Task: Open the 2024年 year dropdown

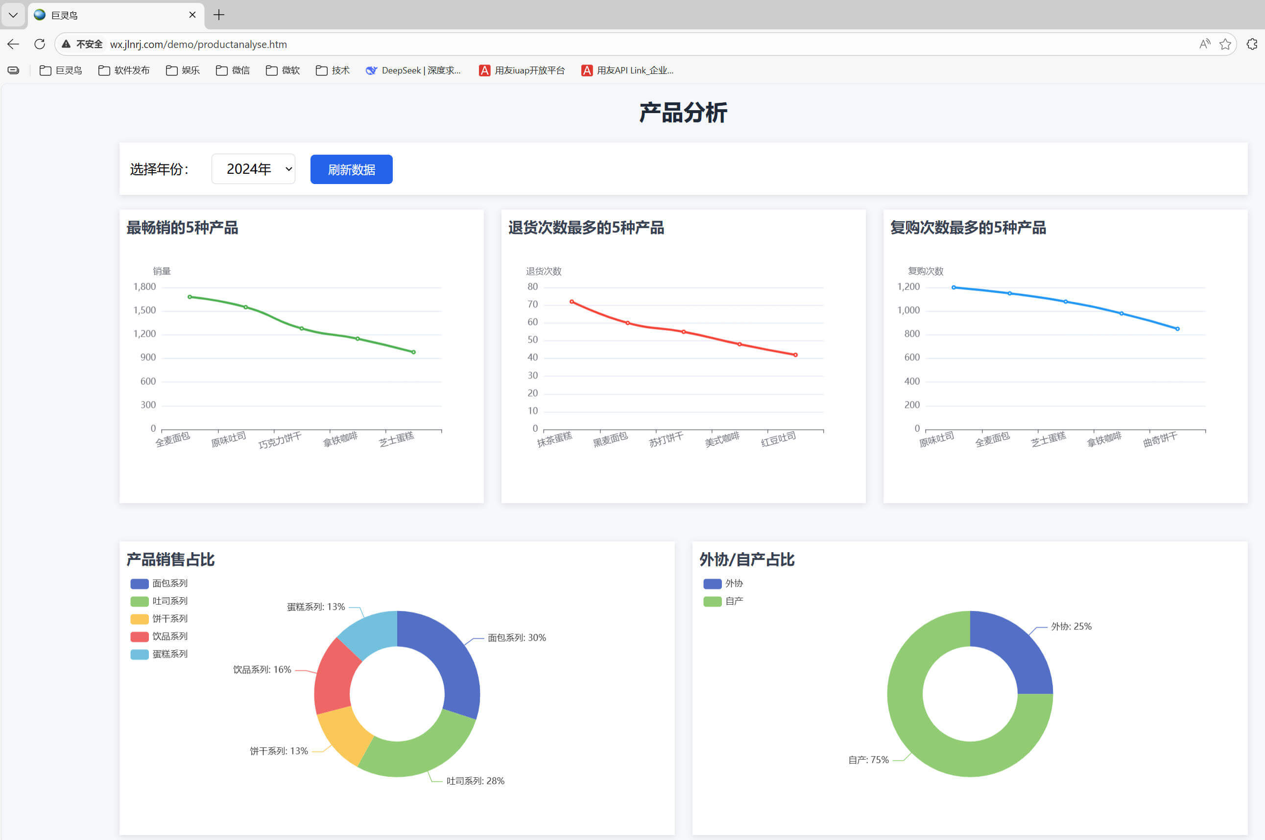Action: click(253, 169)
